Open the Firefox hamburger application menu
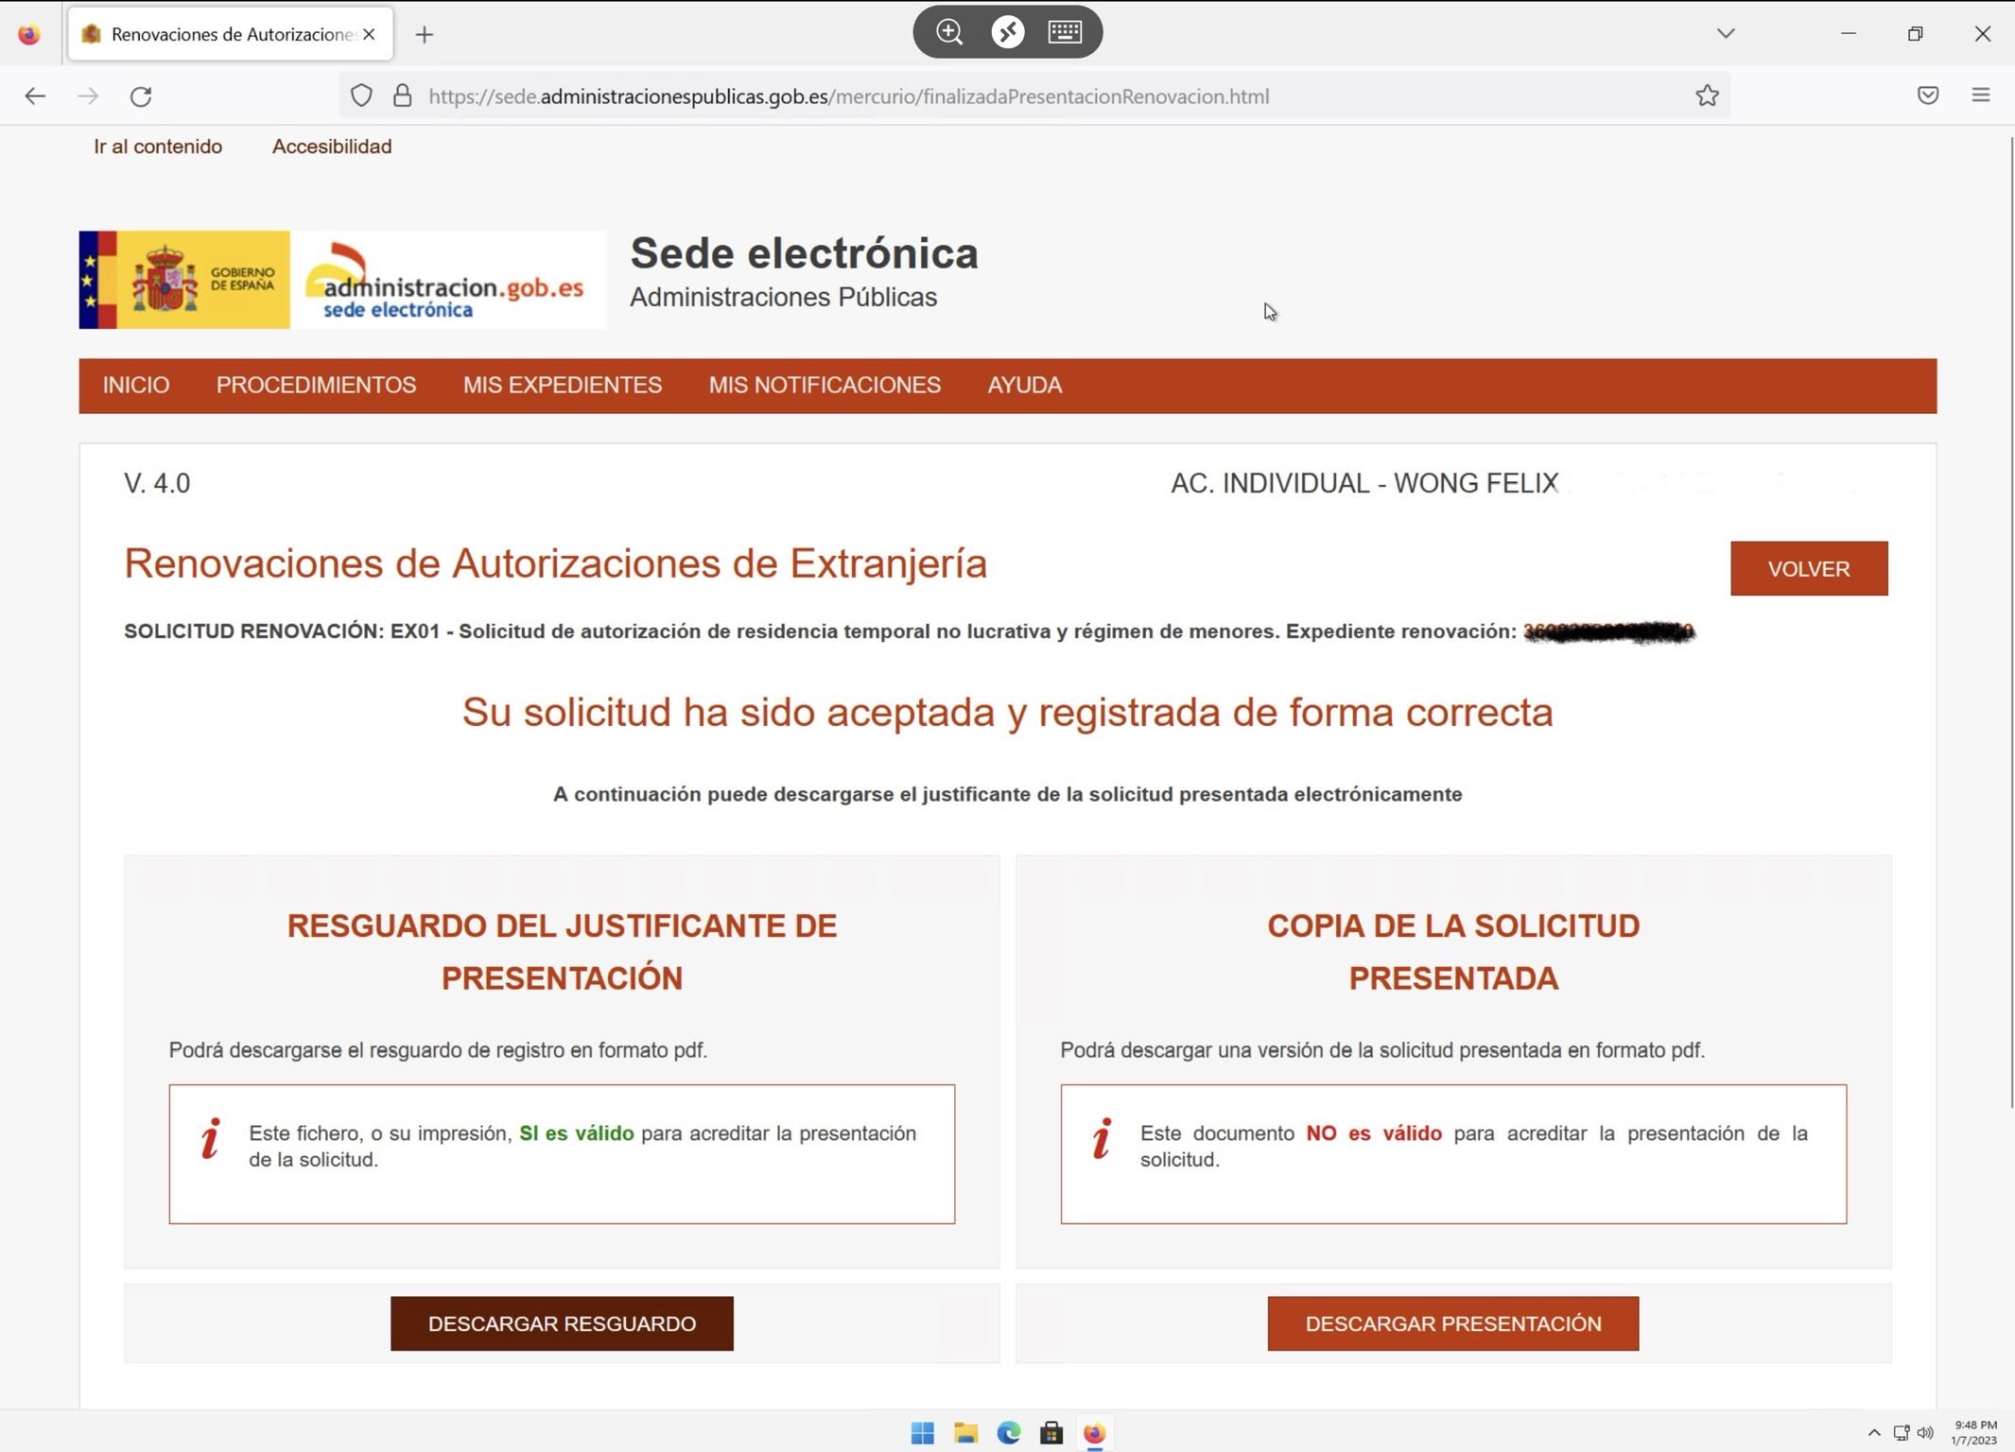 pyautogui.click(x=1981, y=95)
